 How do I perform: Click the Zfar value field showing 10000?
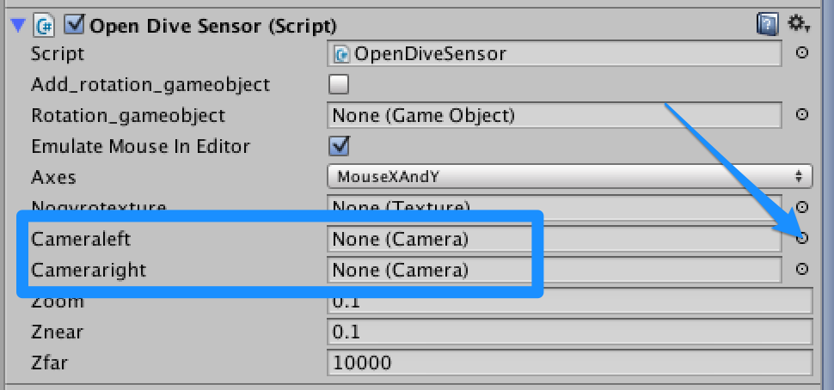[x=570, y=363]
